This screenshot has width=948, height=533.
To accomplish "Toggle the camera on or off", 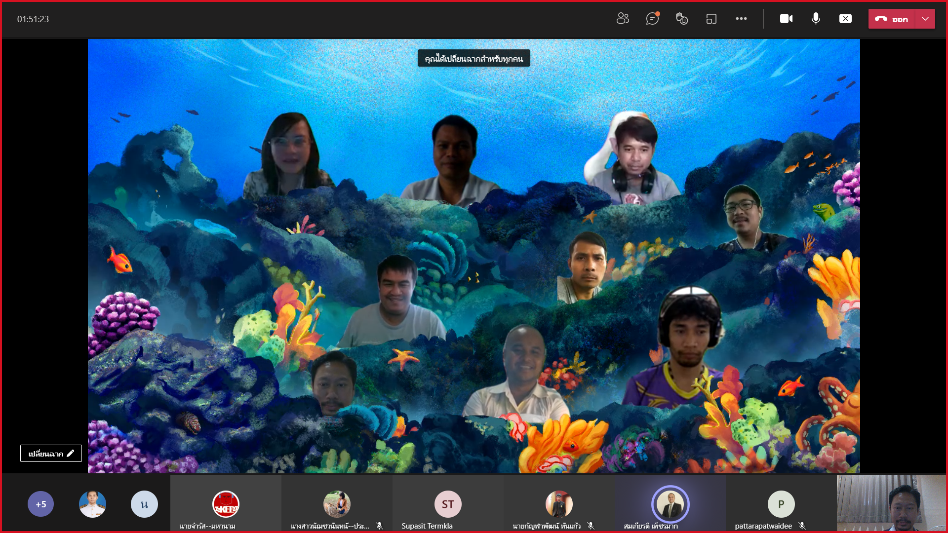I will click(786, 19).
